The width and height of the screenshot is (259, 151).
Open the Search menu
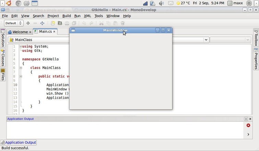[x=38, y=16]
